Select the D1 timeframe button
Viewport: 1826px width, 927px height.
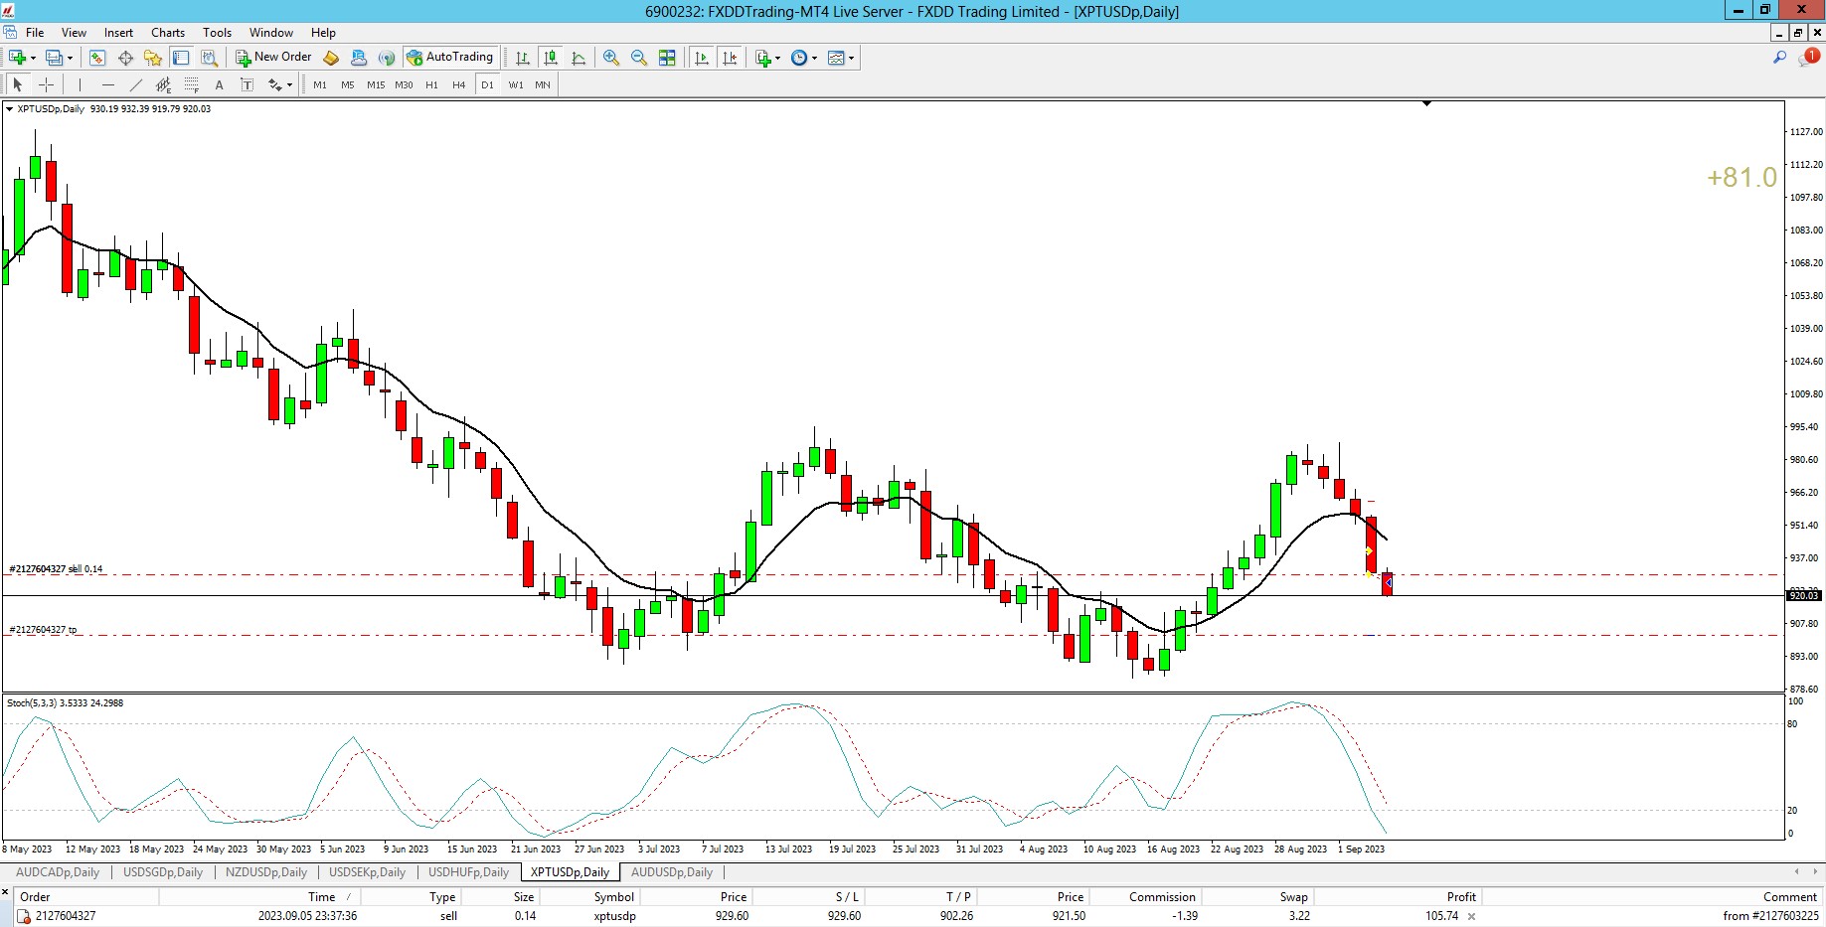(487, 84)
